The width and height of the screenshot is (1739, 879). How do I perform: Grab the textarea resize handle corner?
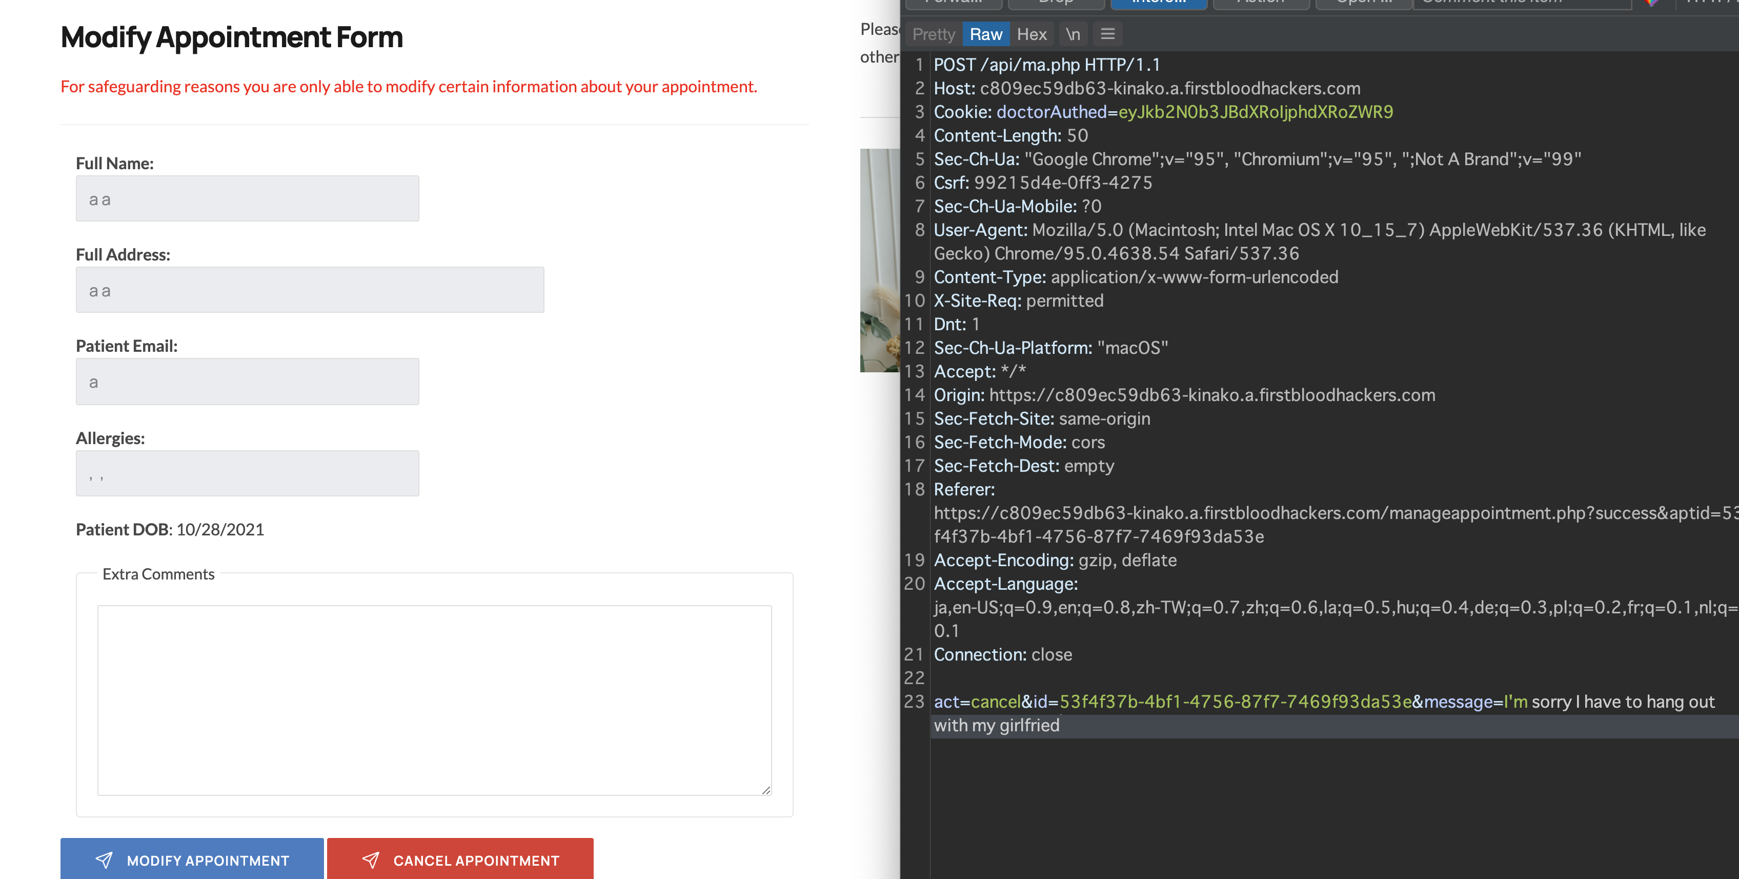(766, 790)
